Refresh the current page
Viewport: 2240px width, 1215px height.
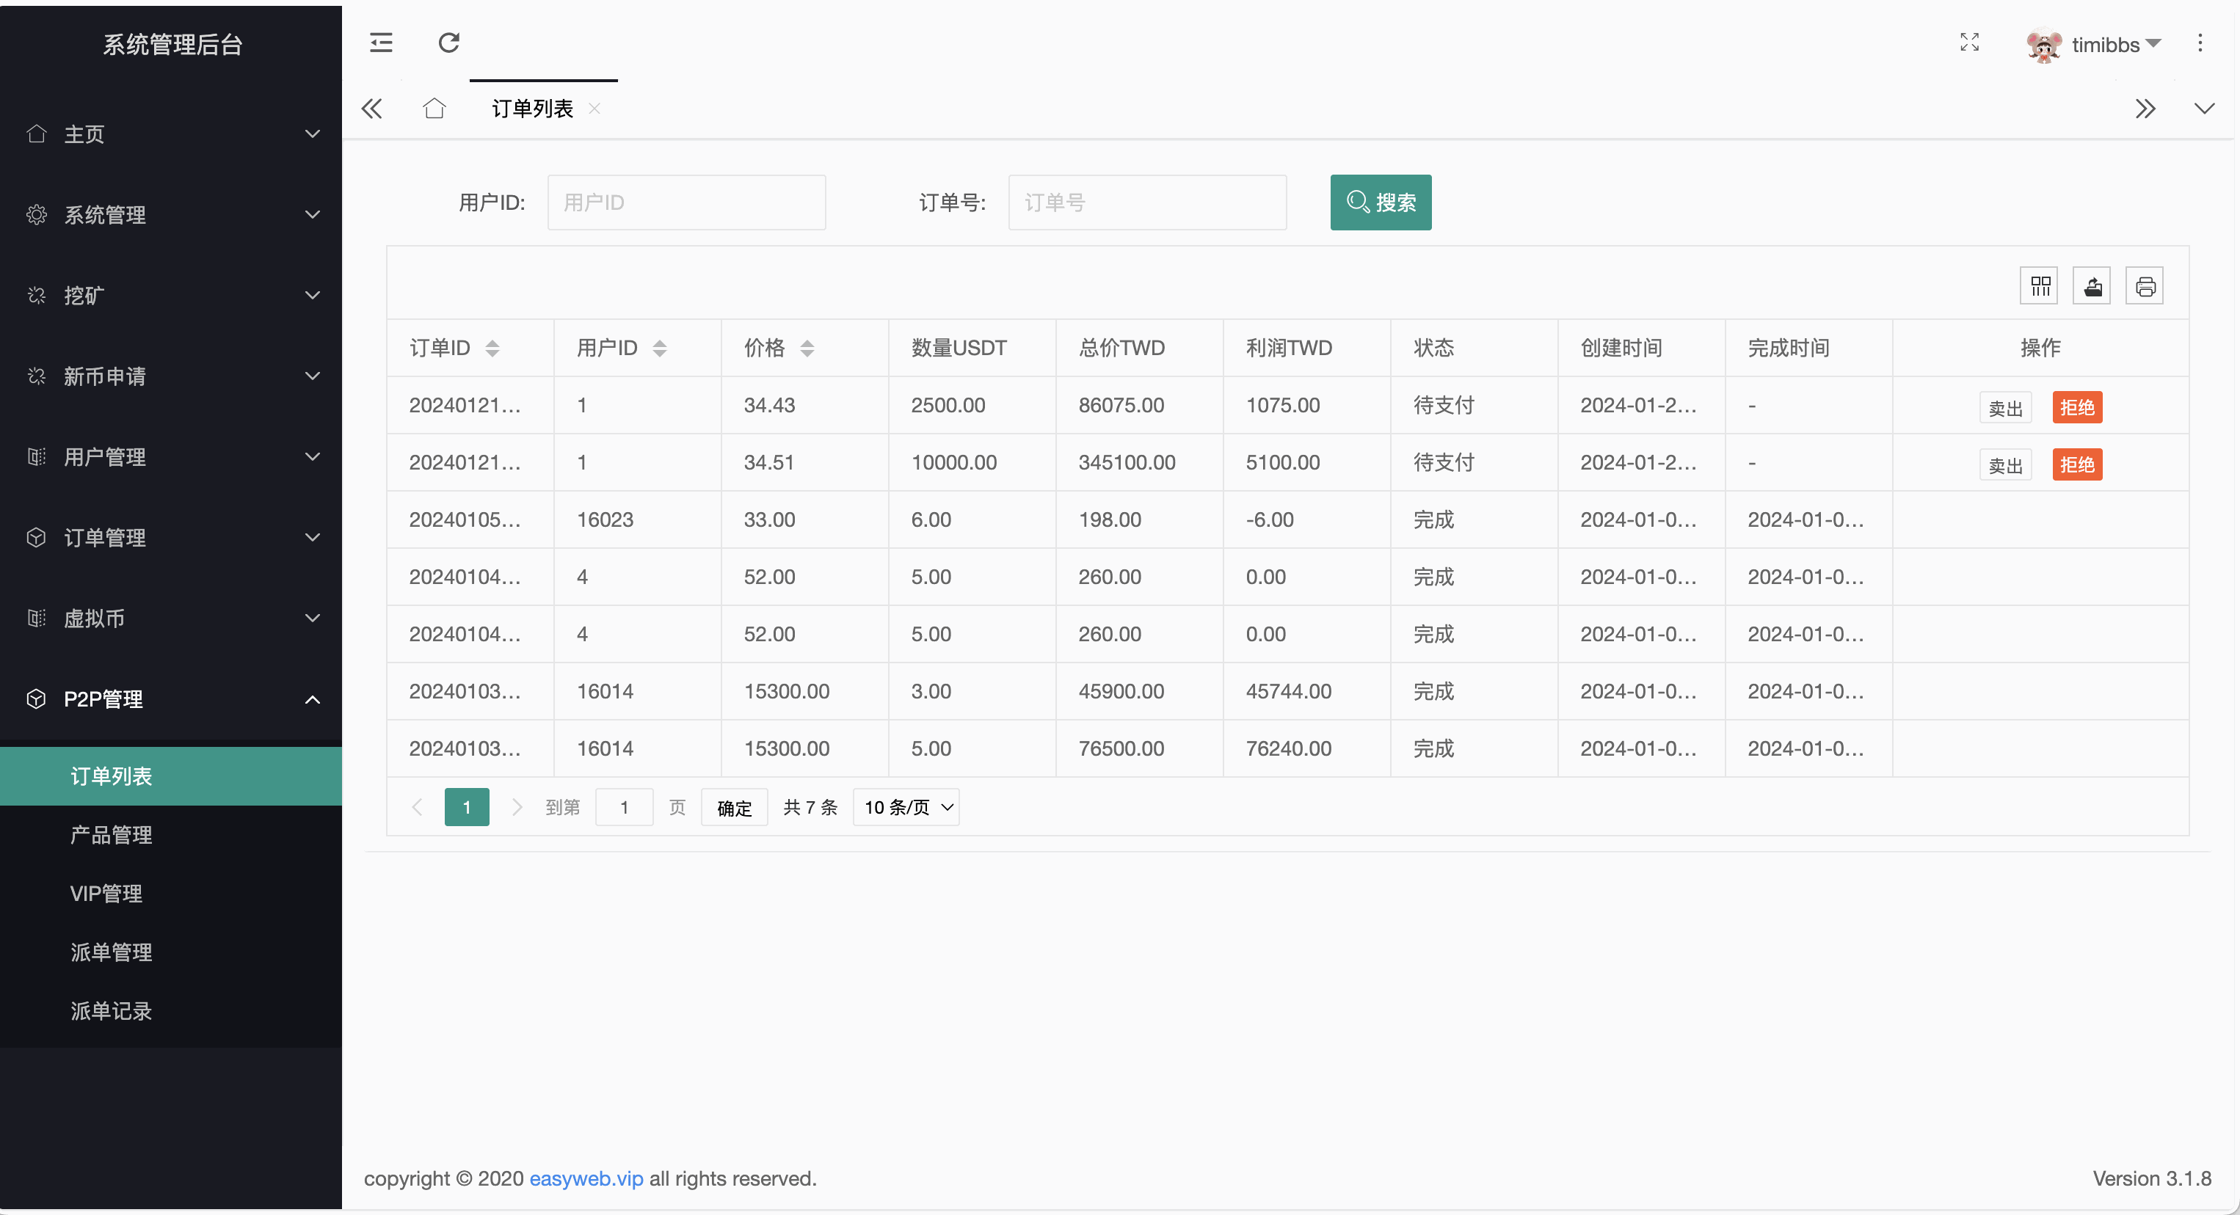tap(448, 43)
